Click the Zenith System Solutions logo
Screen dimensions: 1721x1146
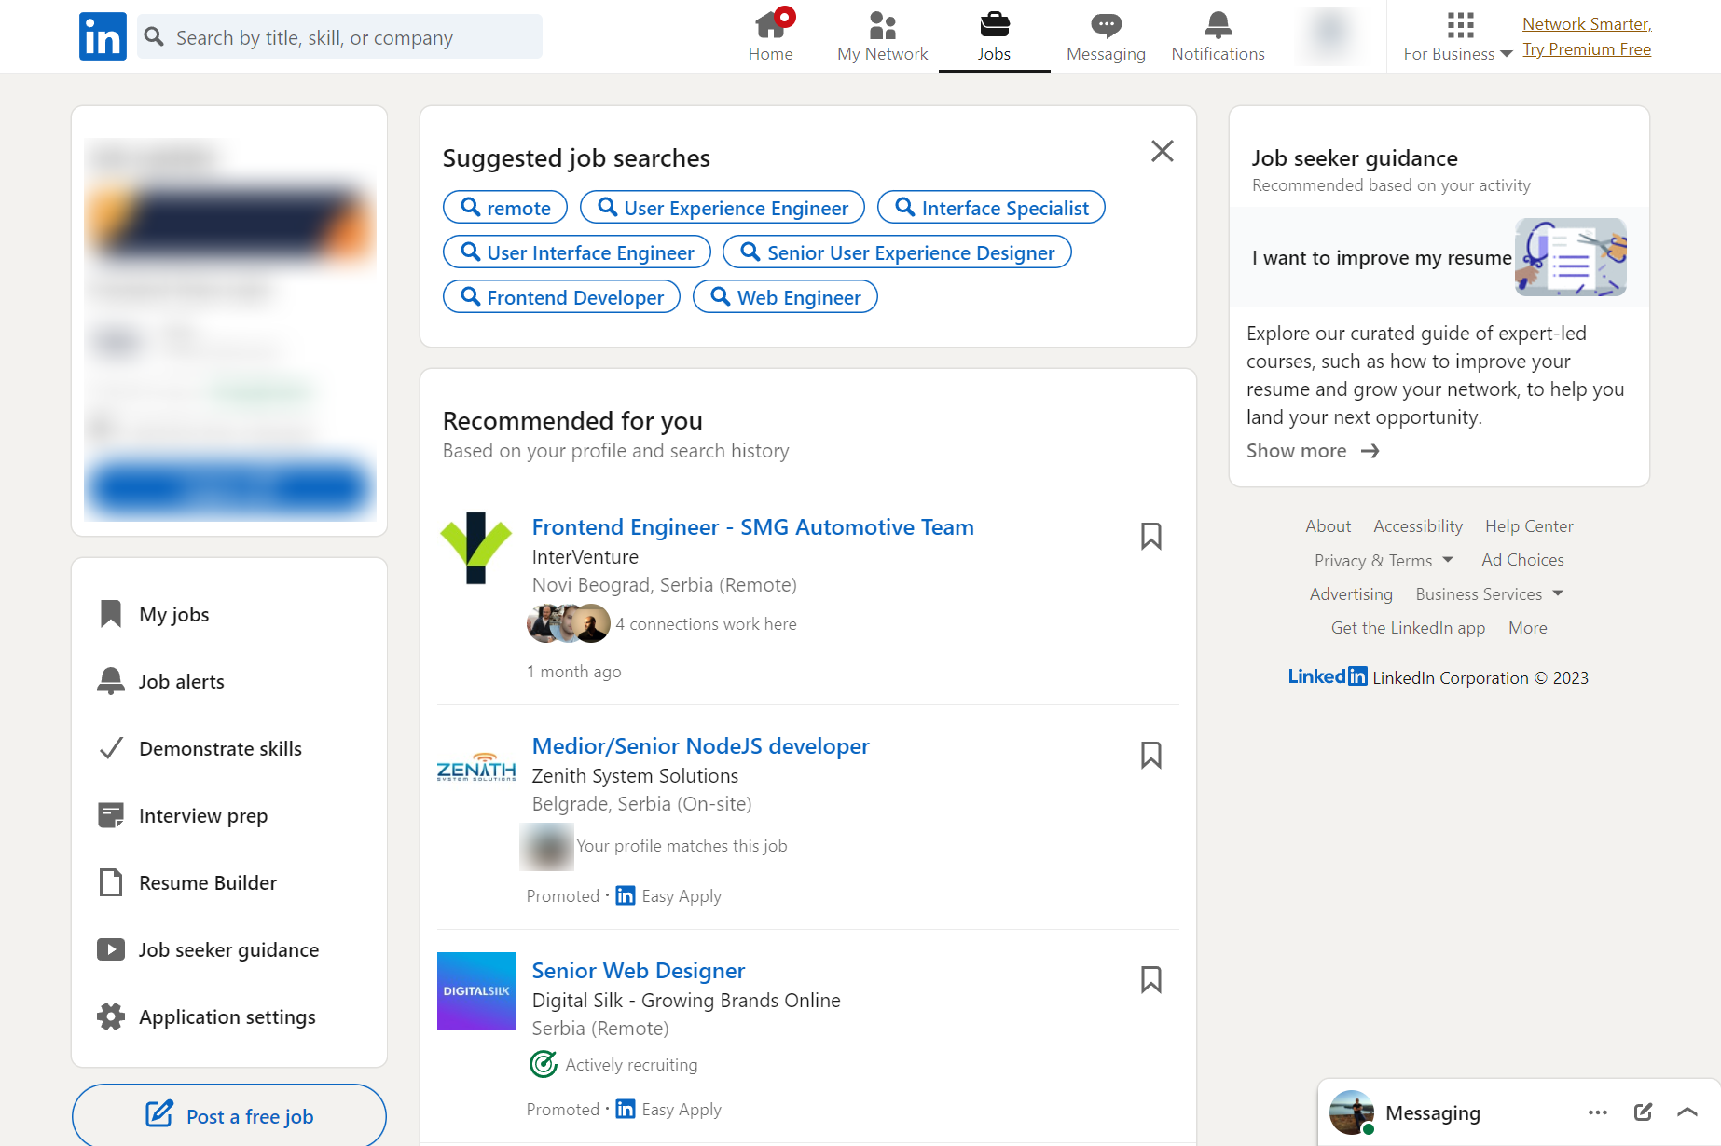[x=476, y=769]
